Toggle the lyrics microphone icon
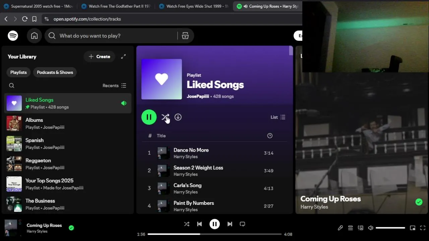Image resolution: width=429 pixels, height=241 pixels. point(340,228)
